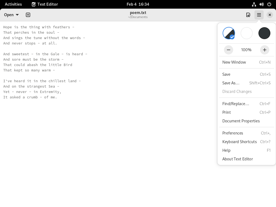Click the line 'And never stops - at all.'
The width and height of the screenshot is (276, 207).
(30, 43)
